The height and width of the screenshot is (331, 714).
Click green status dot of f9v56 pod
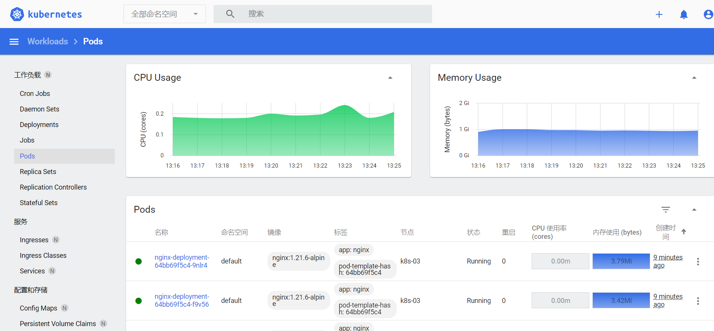(139, 301)
